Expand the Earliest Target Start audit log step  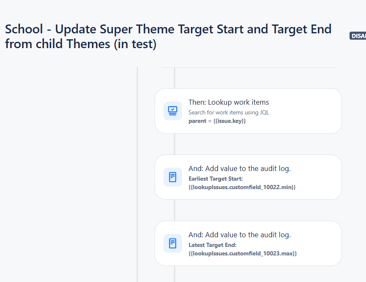click(248, 177)
